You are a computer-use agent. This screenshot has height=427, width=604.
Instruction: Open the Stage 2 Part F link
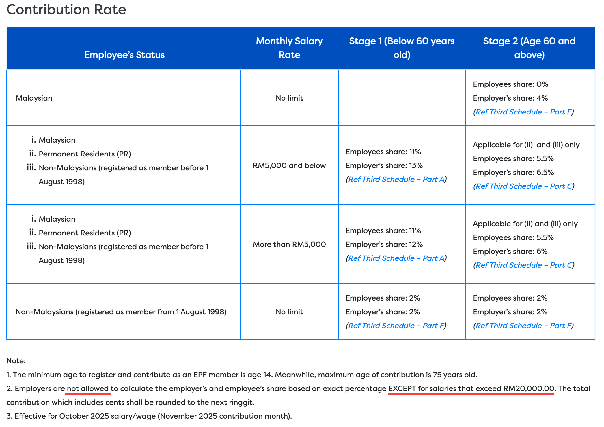click(x=523, y=326)
